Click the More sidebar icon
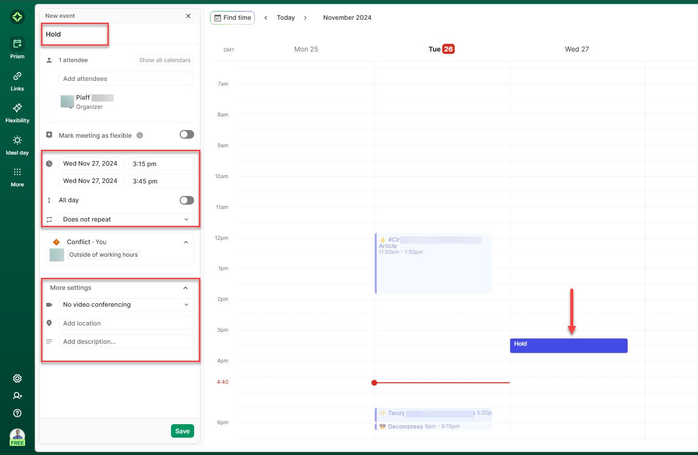This screenshot has height=455, width=698. [x=17, y=174]
